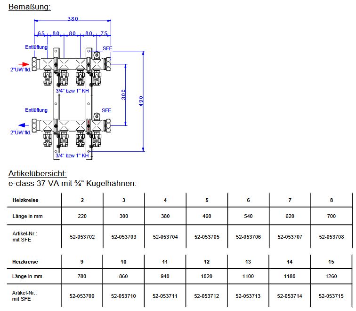Click the red inlet flow arrow
This screenshot has height=311, width=356.
click(x=24, y=64)
